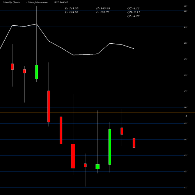Click the 'OC: 4.12' readout
The width and height of the screenshot is (195, 195).
click(133, 9)
